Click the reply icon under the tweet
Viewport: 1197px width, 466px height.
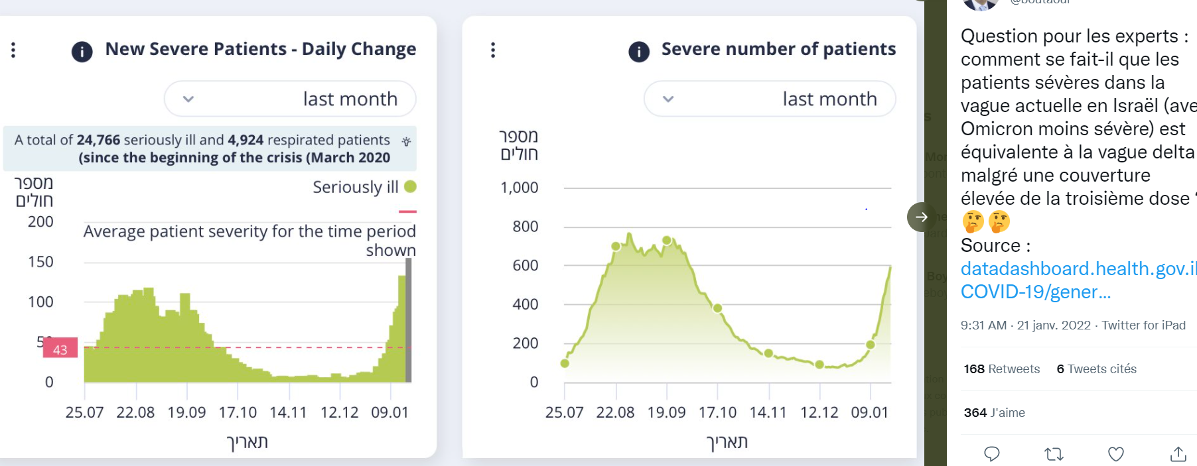tap(992, 454)
